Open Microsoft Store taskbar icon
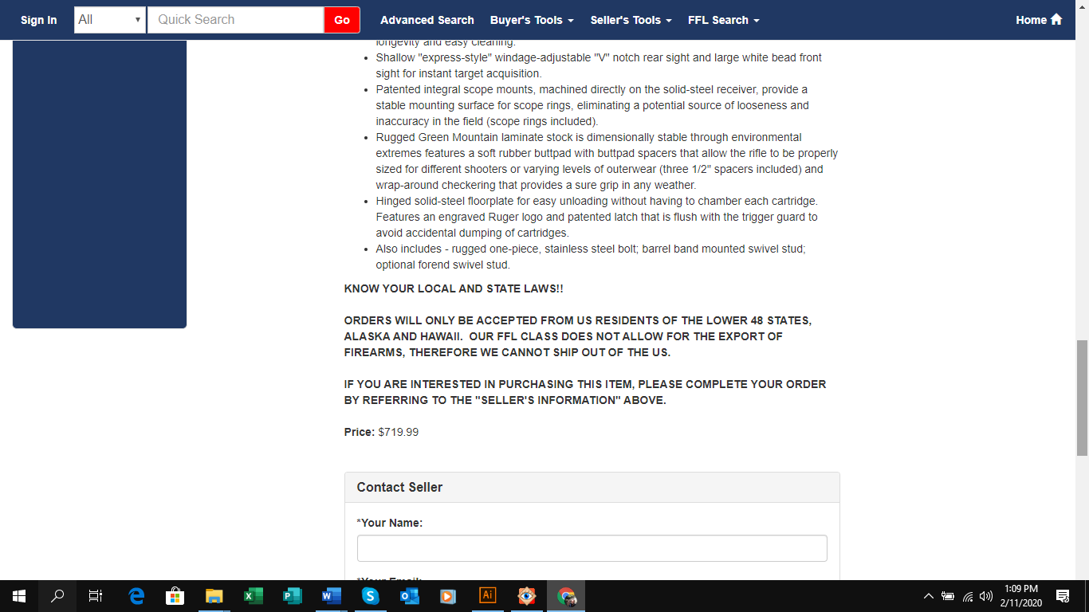The width and height of the screenshot is (1089, 612). tap(175, 595)
